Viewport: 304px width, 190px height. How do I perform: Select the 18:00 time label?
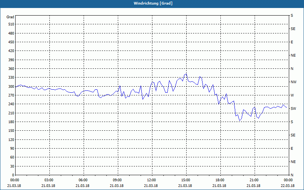(220, 180)
